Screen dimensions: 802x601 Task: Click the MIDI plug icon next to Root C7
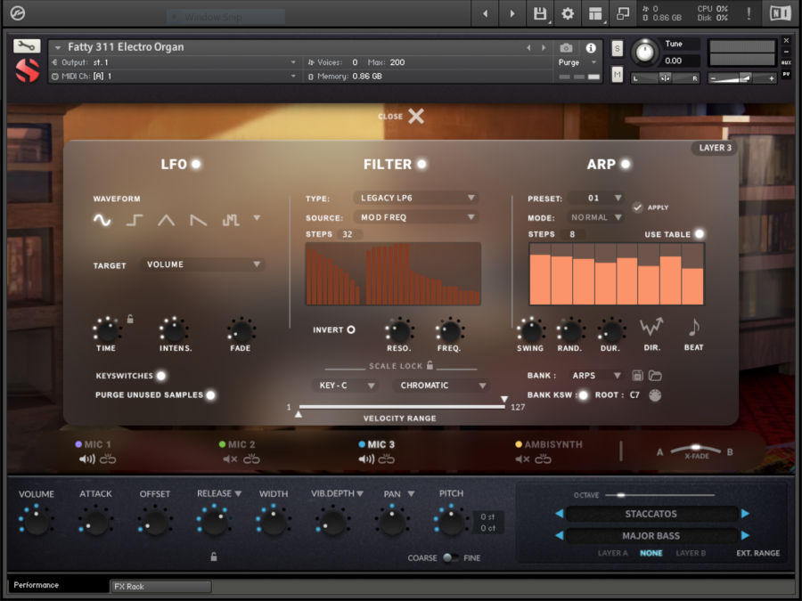(x=654, y=394)
